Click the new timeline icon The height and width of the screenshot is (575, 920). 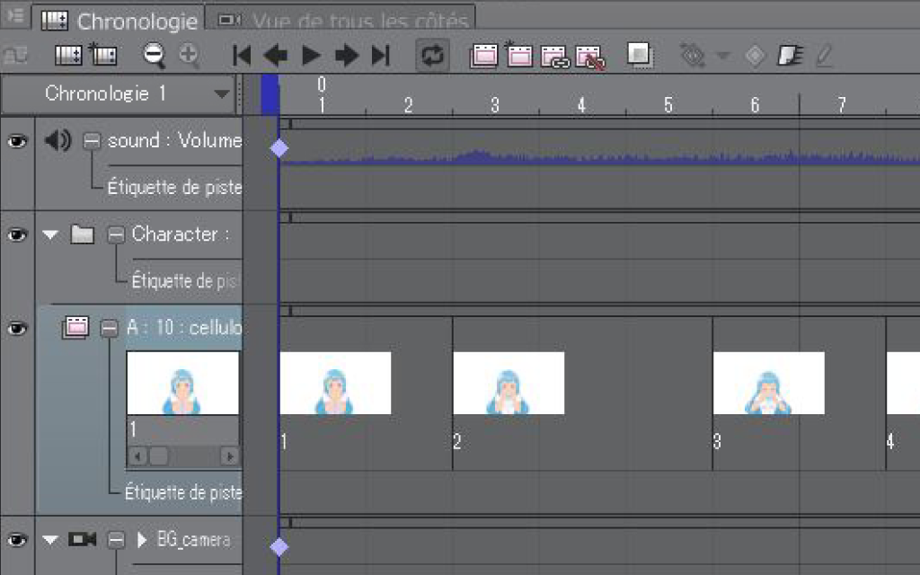tap(68, 56)
